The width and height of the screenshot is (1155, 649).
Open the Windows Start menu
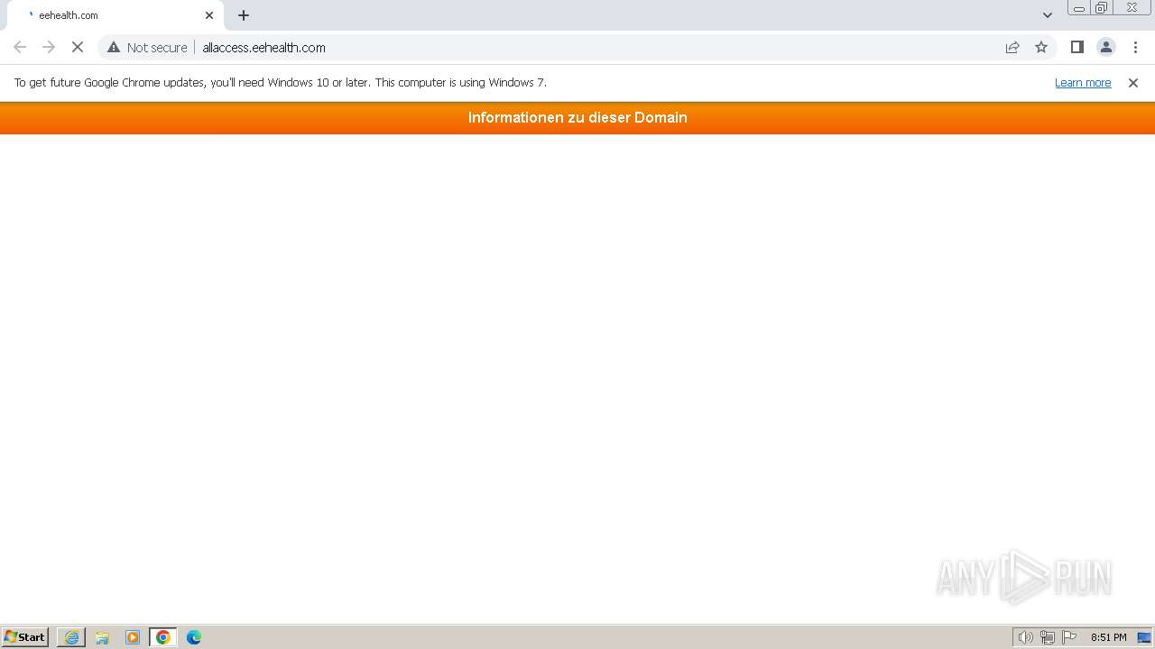click(x=25, y=637)
